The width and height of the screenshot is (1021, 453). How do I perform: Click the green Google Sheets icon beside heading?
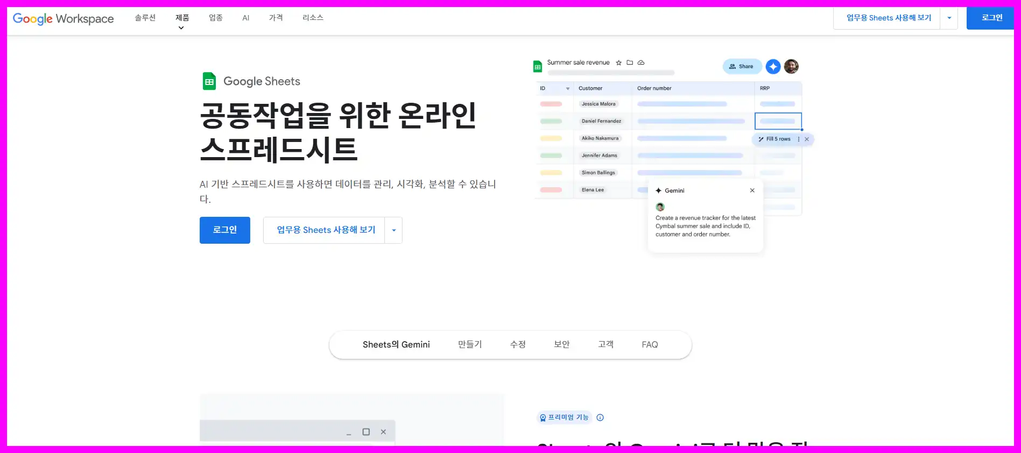click(x=209, y=81)
